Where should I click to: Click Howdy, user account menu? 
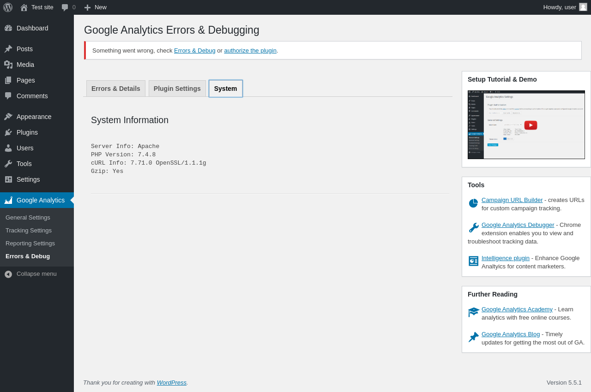[x=565, y=7]
